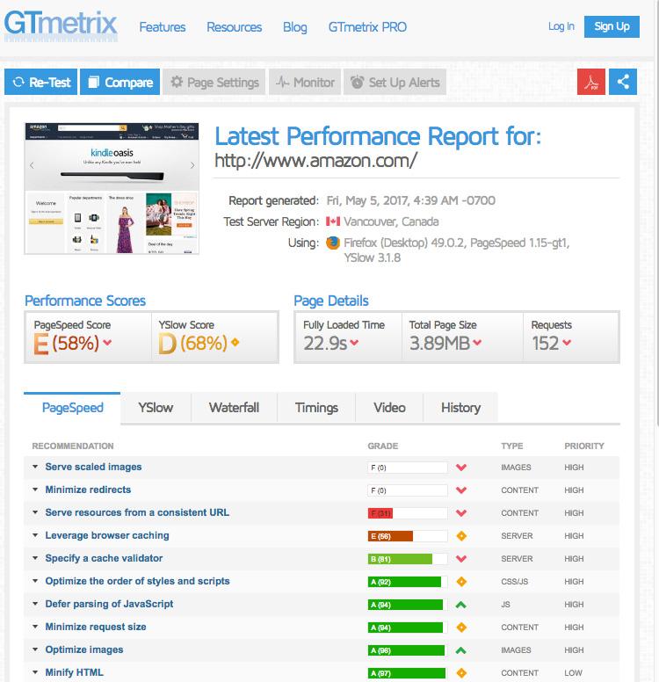The width and height of the screenshot is (659, 682).
Task: Click the Canada flag icon
Action: tap(333, 221)
